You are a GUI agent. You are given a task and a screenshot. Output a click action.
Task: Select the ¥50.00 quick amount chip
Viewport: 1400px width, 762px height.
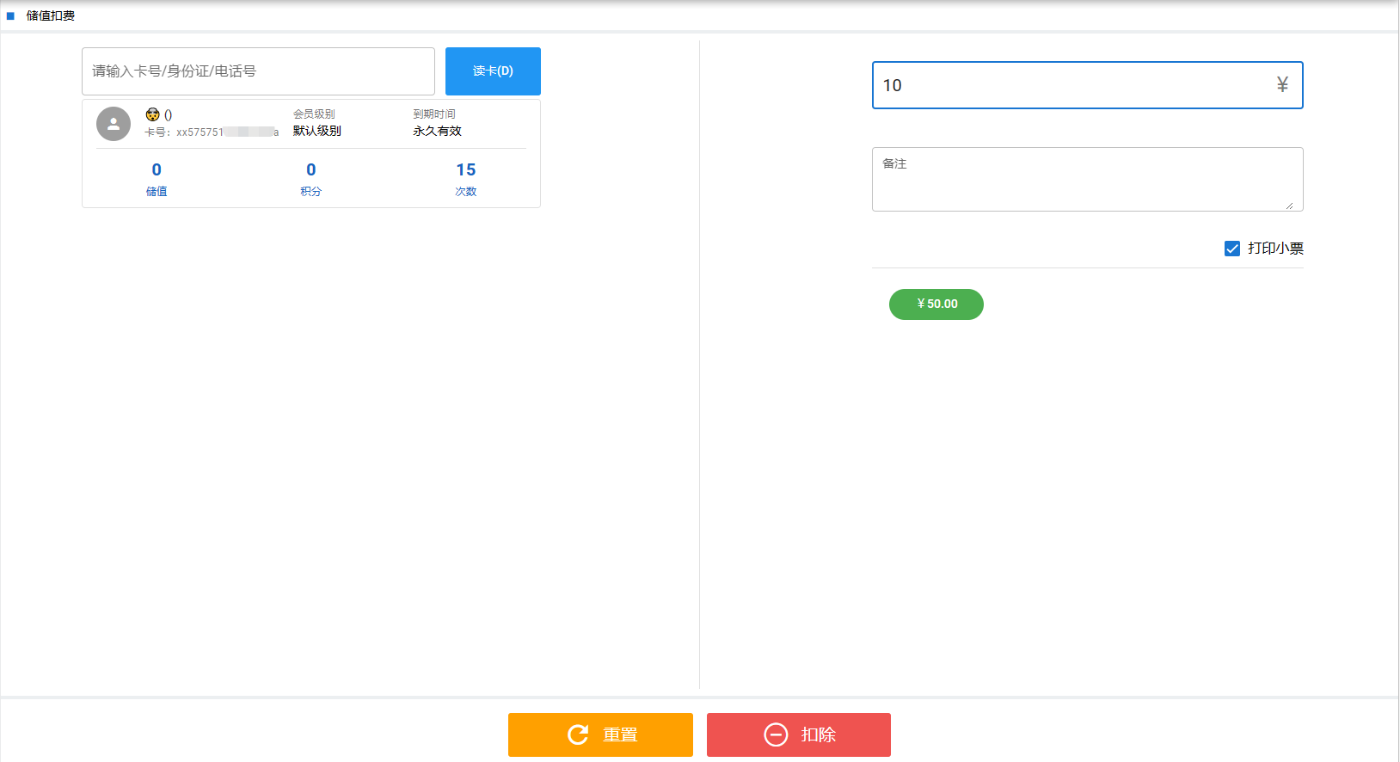coord(936,304)
